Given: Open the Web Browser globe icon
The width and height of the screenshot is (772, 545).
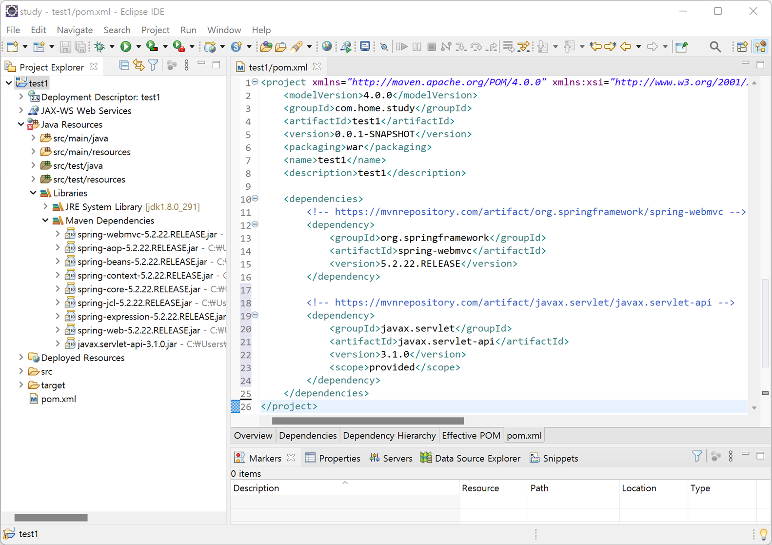Looking at the screenshot, I should (x=327, y=47).
